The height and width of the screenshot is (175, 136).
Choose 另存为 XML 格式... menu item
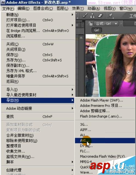point(38,71)
